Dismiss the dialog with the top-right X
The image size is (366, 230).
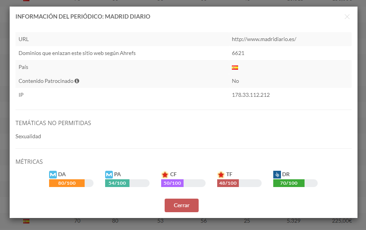[x=347, y=17]
